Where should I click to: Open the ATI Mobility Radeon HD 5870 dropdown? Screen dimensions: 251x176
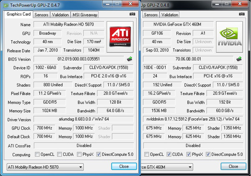45,167
